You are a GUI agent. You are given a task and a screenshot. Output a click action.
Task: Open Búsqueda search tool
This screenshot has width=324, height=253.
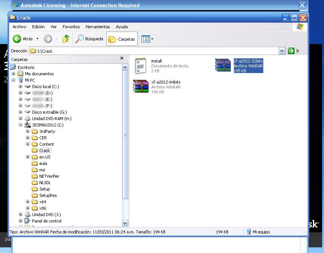pyautogui.click(x=89, y=39)
